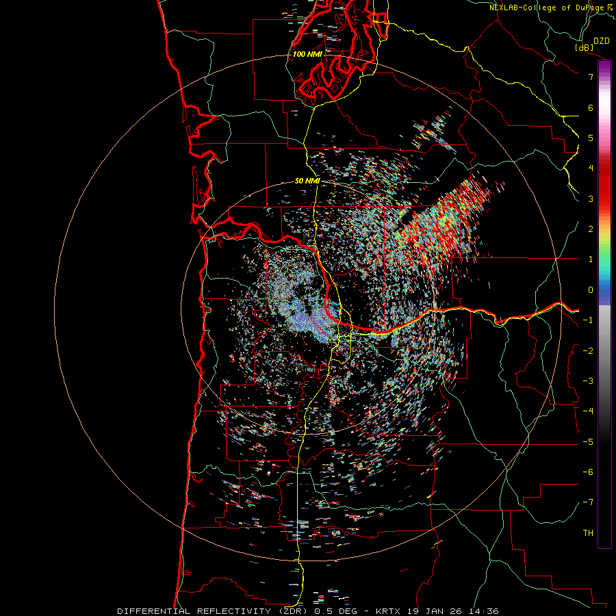Viewport: 616px width, 616px height.
Task: Click the color scale value -2 label
Action: point(588,351)
